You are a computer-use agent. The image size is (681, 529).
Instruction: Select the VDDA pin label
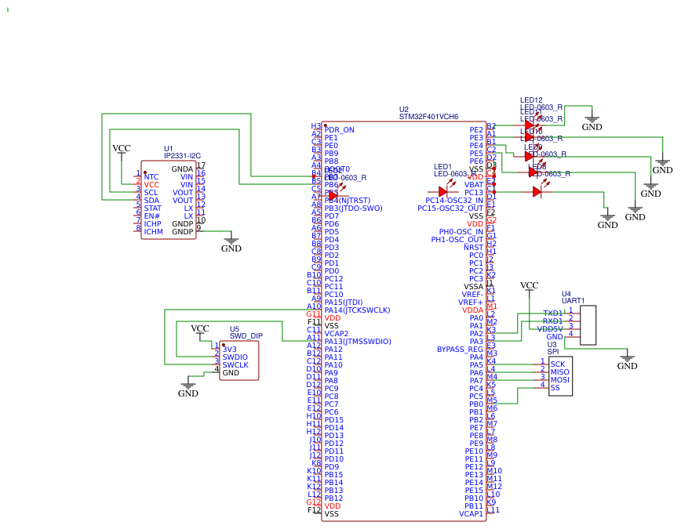[472, 310]
